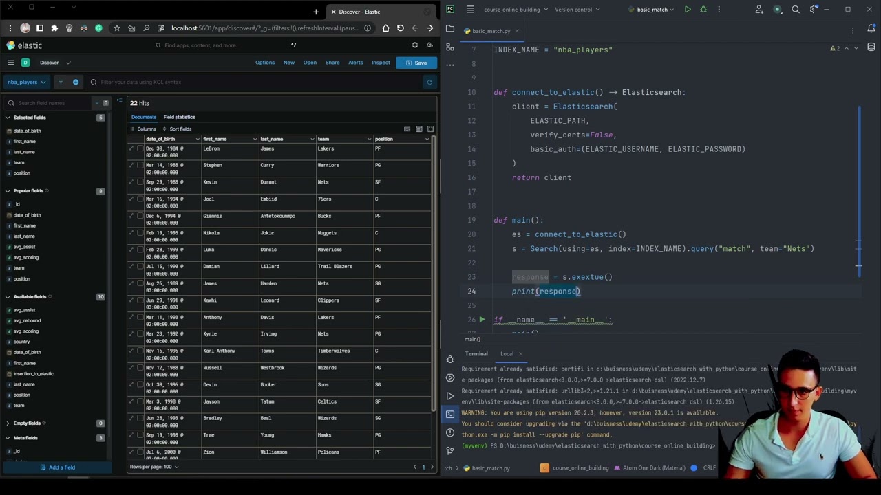Open Kibana navigation hamburger menu
This screenshot has width=881, height=495.
click(x=10, y=63)
